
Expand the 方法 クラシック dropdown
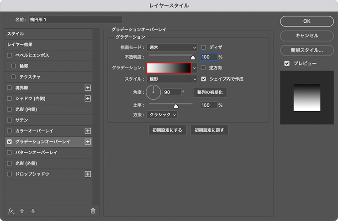(162, 115)
